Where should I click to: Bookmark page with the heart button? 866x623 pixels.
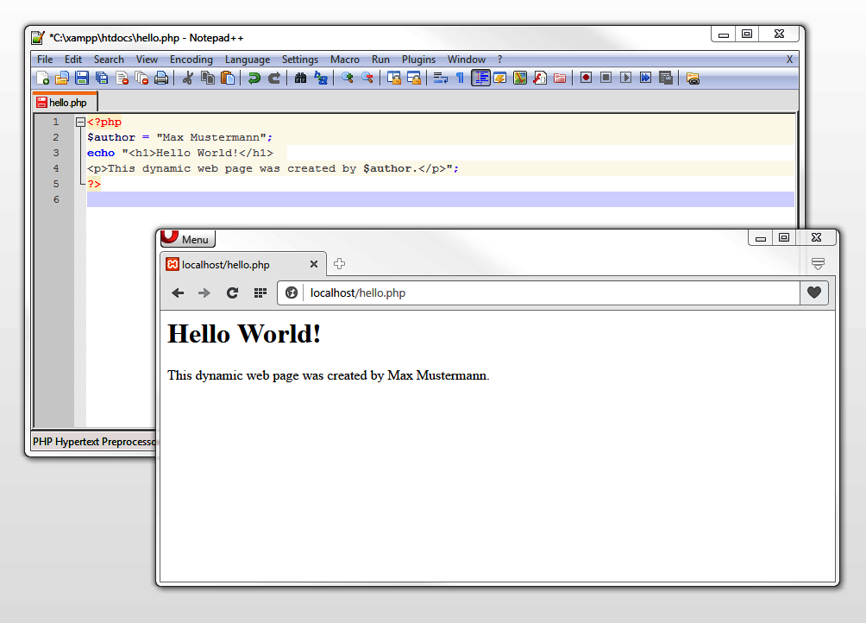coord(813,293)
